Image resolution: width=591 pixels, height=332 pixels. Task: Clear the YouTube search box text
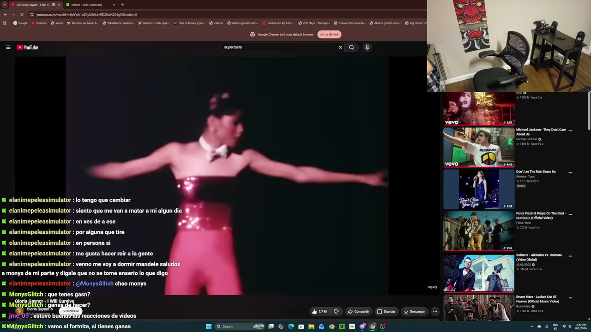coord(340,47)
